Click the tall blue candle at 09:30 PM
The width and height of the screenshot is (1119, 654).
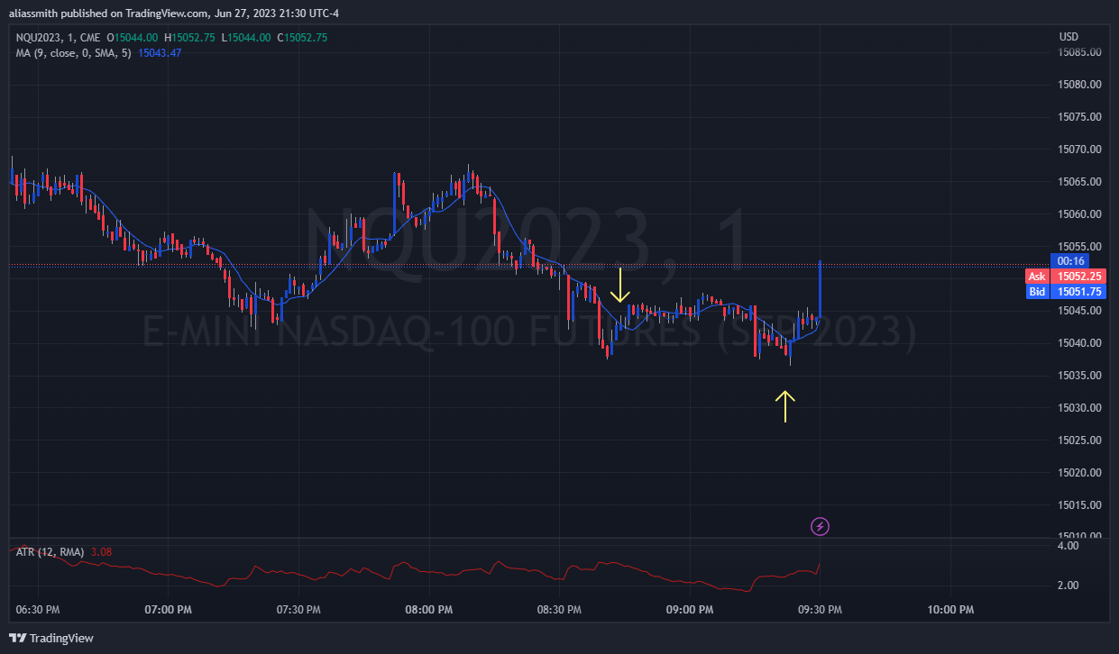point(820,288)
